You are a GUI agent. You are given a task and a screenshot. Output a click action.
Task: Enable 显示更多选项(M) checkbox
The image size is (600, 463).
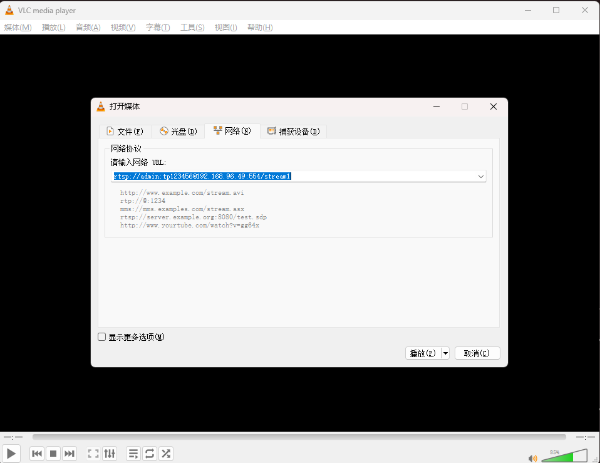pyautogui.click(x=102, y=336)
